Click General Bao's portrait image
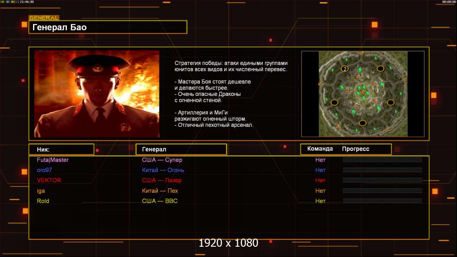Screen dimensions: 457x257 97,94
